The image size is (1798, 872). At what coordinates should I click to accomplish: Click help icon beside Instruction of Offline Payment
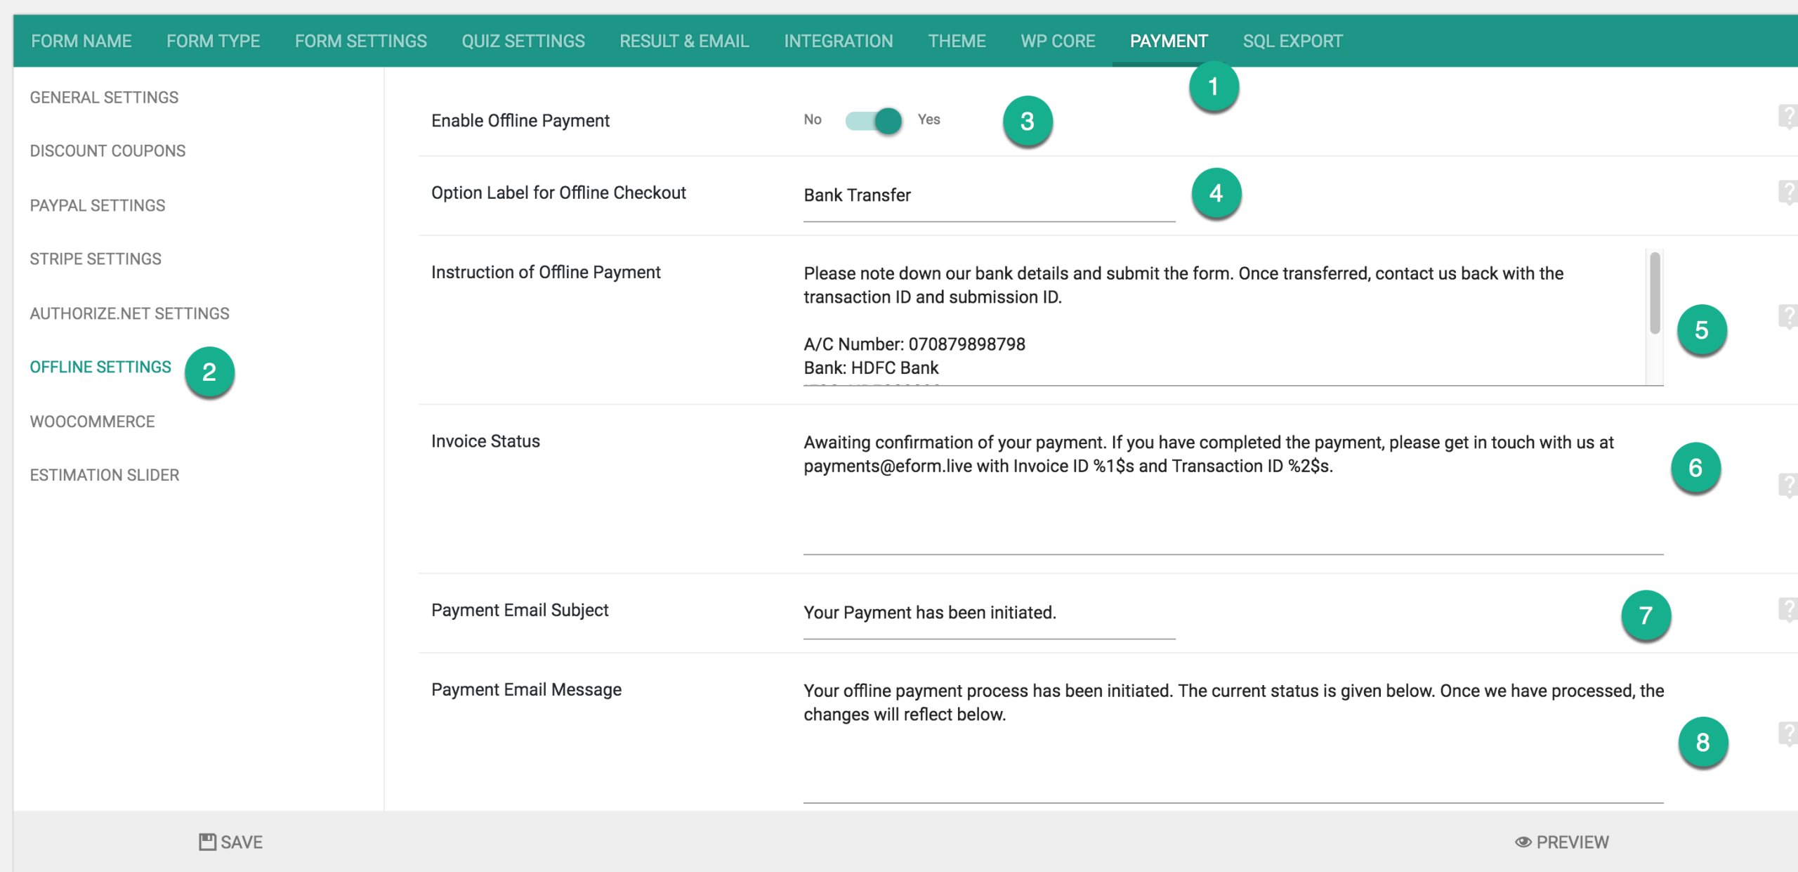1788,316
